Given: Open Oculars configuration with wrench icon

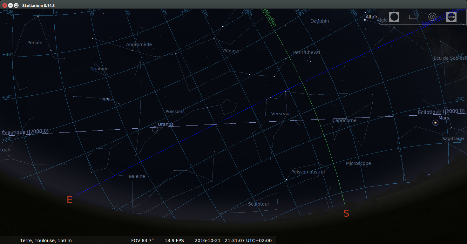Looking at the screenshot, I should pyautogui.click(x=451, y=17).
